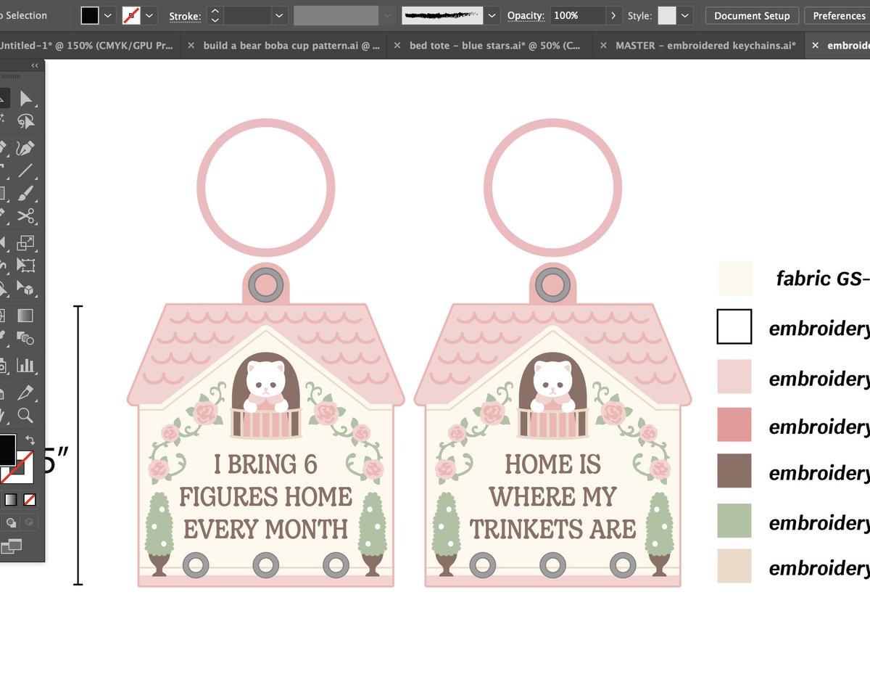Expand the graphic Style dropdown
This screenshot has height=682, width=870.
(686, 15)
